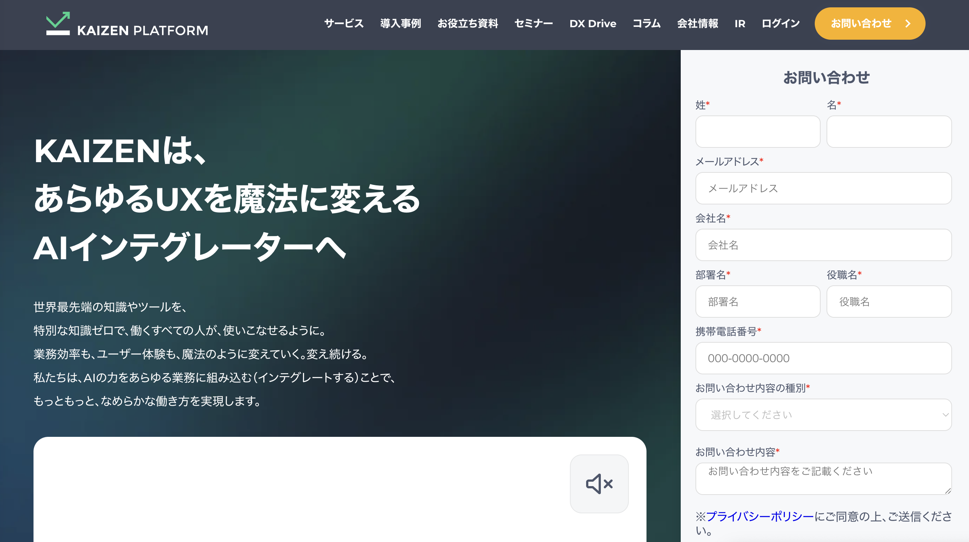Open the 会社情報 menu
Viewport: 969px width, 542px height.
(x=697, y=24)
